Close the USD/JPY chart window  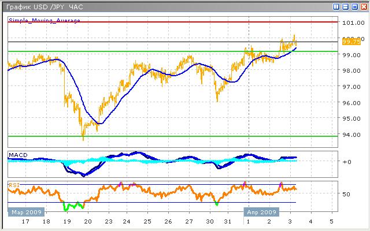coord(364,7)
